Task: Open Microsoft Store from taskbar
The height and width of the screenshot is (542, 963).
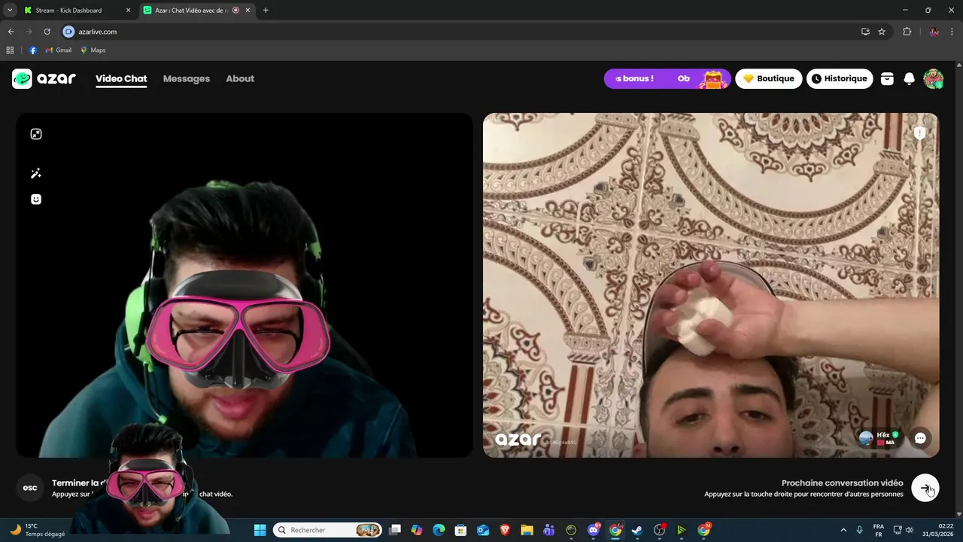Action: click(460, 530)
